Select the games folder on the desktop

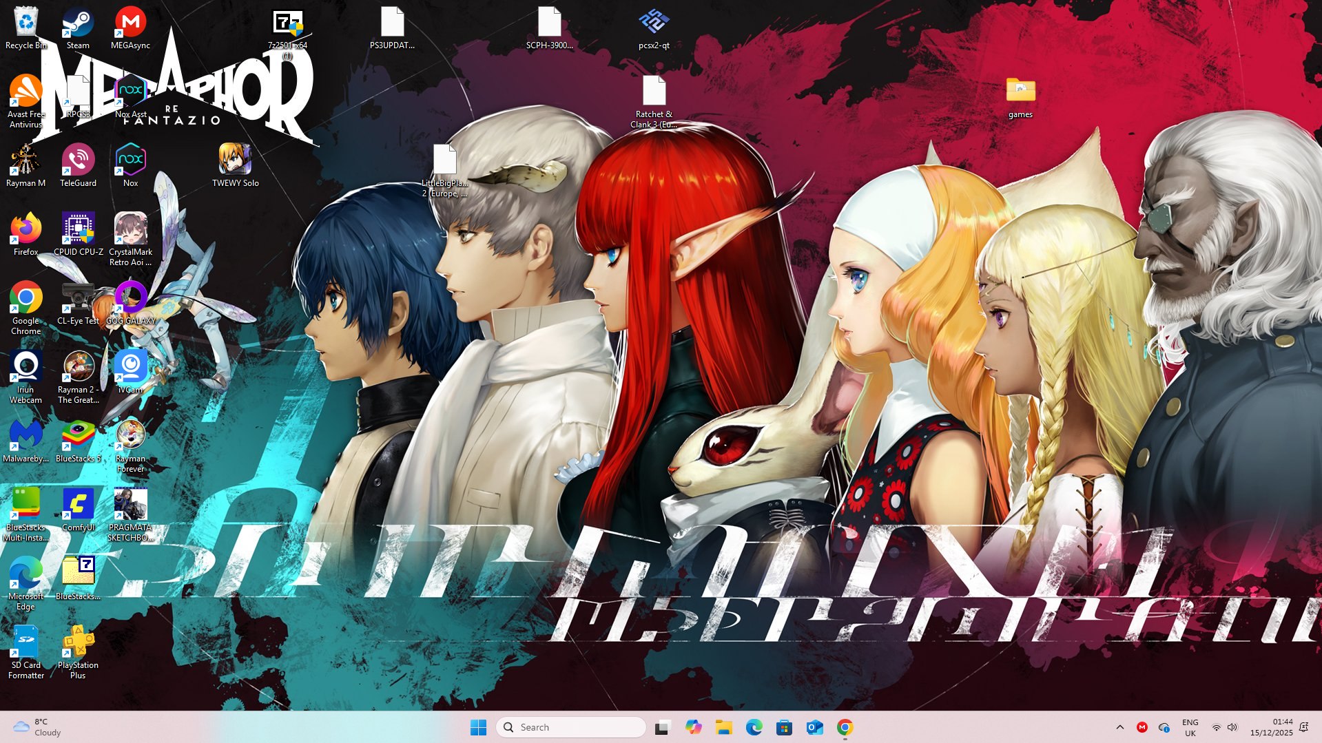tap(1020, 97)
